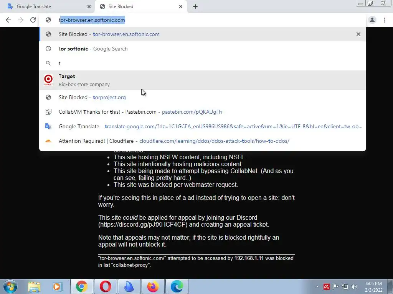The height and width of the screenshot is (294, 393).
Task: Click text 'attempt bypassing CollabNet'
Action: point(218,171)
